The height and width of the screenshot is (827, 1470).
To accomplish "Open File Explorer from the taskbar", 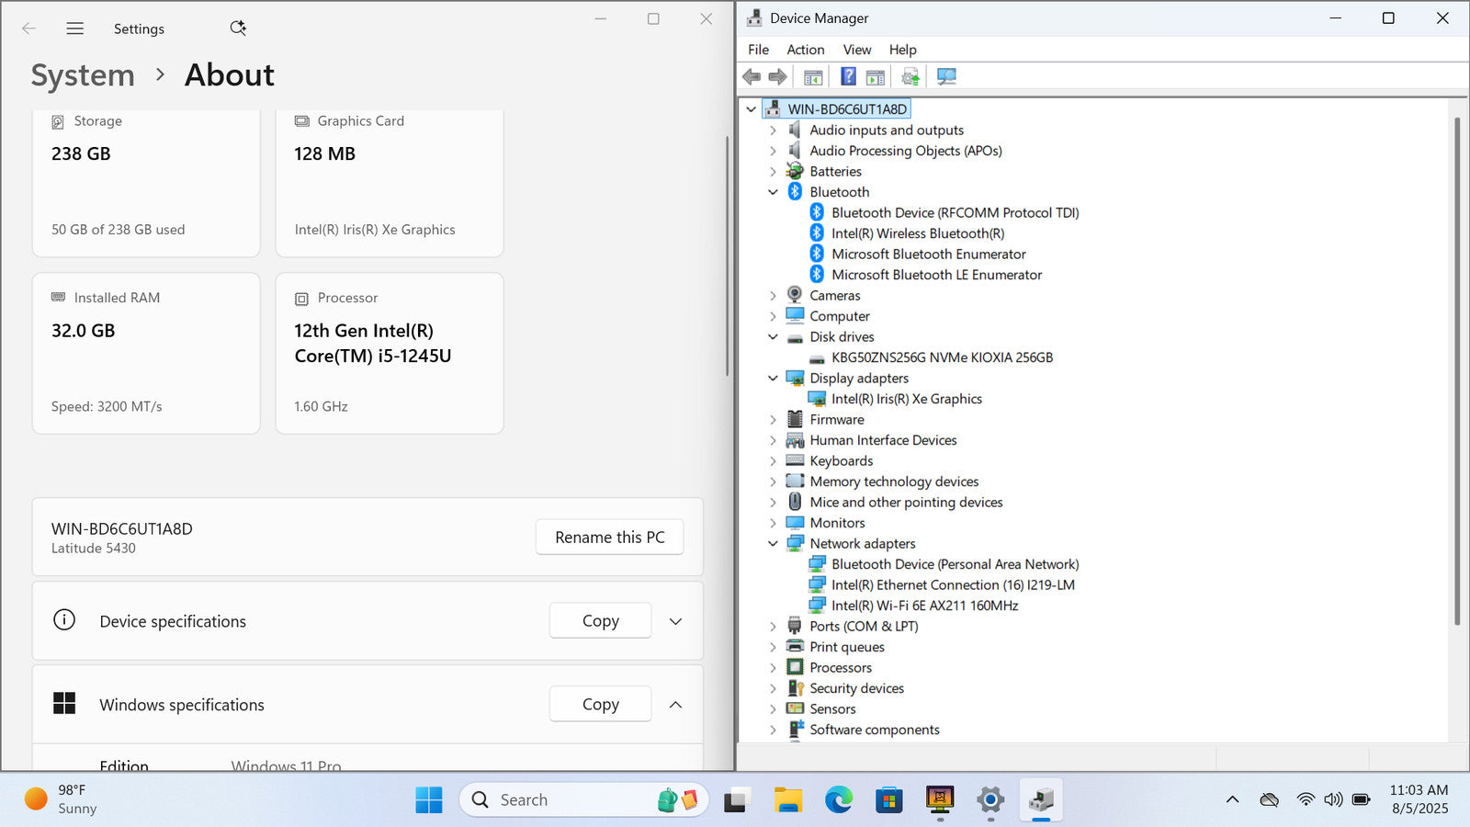I will (787, 800).
